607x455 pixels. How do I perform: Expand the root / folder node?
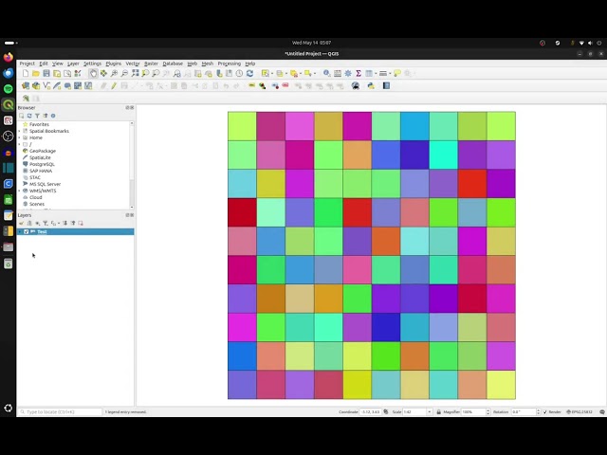tap(20, 144)
